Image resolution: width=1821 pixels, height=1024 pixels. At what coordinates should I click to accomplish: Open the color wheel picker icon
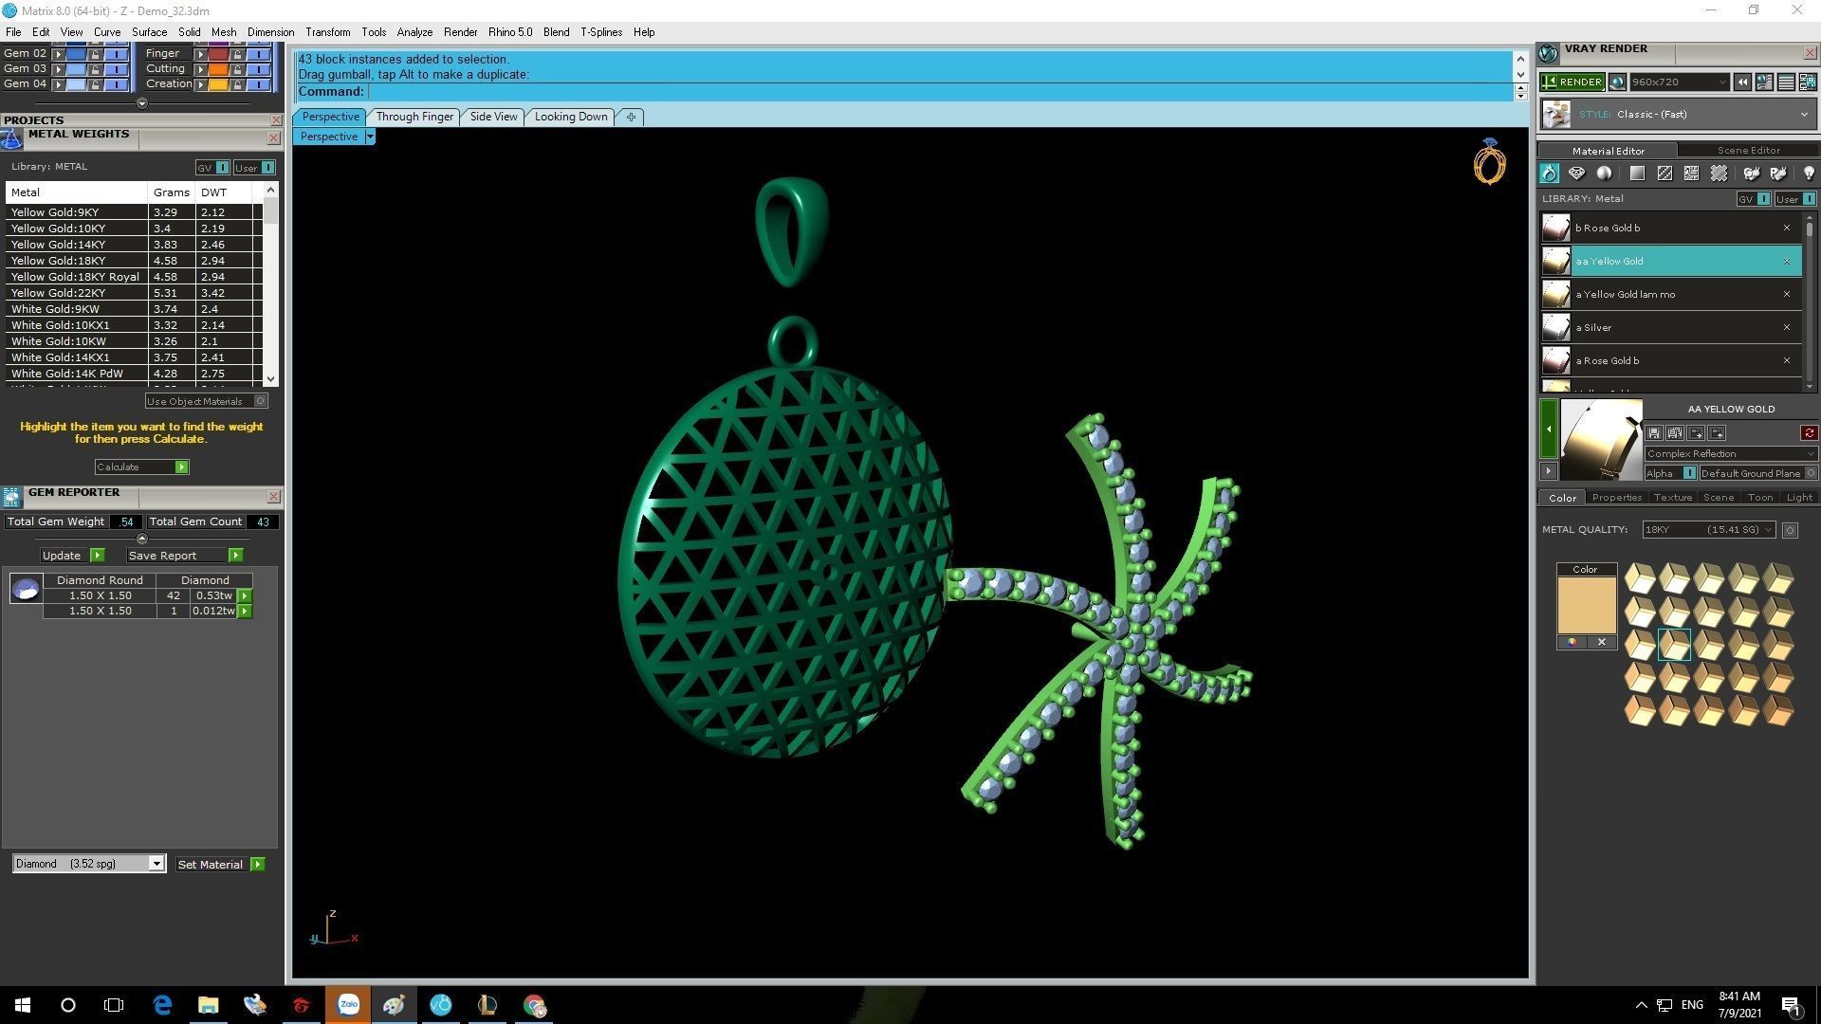[x=1572, y=643]
